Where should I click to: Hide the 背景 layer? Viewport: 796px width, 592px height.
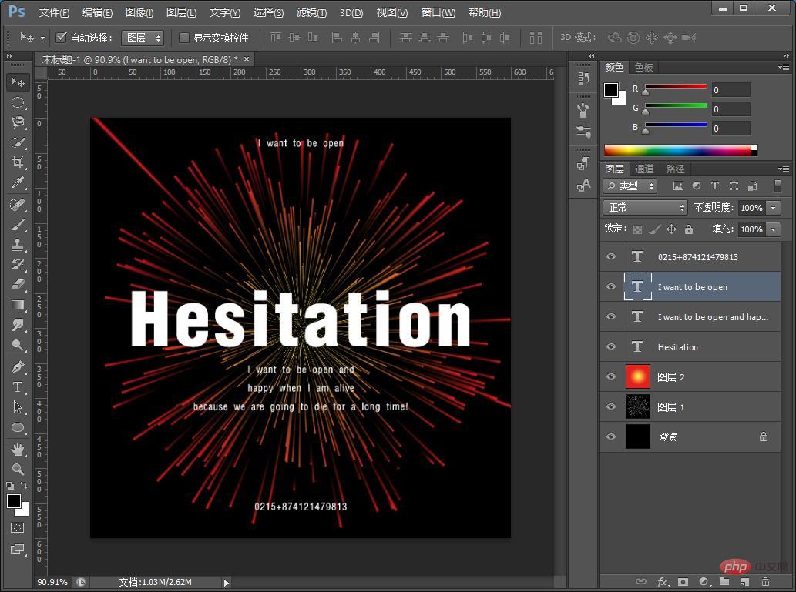611,436
